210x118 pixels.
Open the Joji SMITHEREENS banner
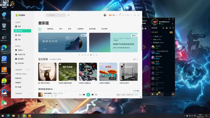[113, 42]
